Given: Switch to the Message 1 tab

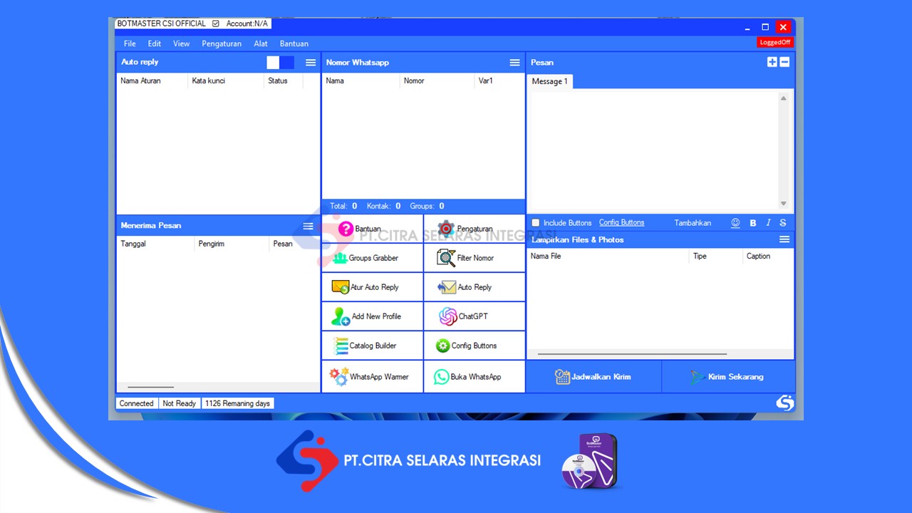Looking at the screenshot, I should click(550, 81).
